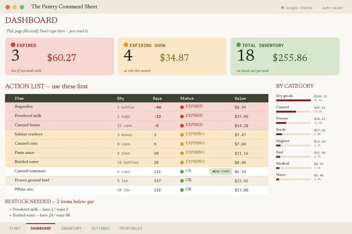Click the Medical category bar
The image size is (352, 234).
tap(293, 168)
